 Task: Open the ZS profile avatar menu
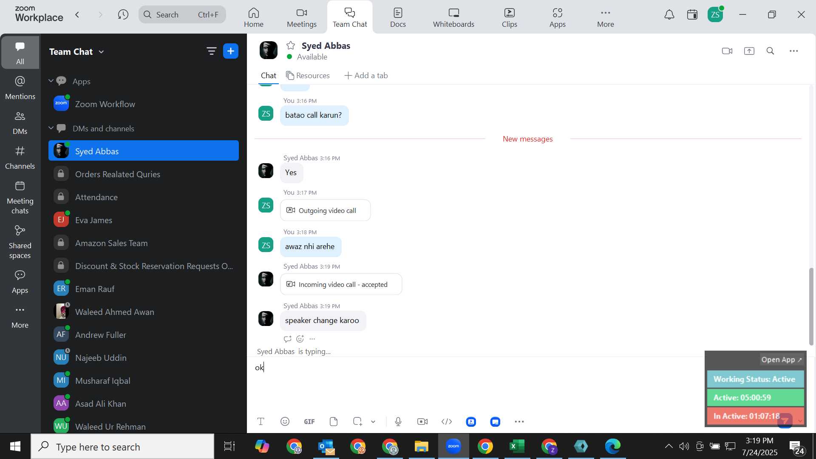(x=716, y=15)
